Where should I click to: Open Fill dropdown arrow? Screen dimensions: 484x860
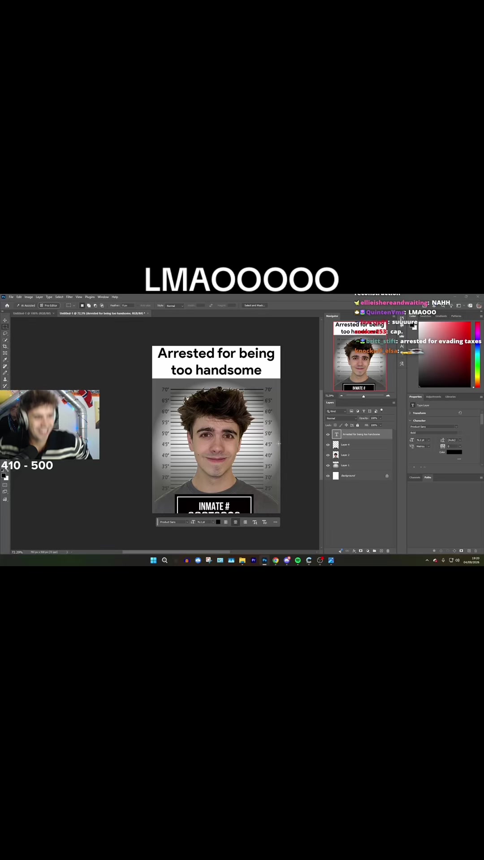point(380,425)
